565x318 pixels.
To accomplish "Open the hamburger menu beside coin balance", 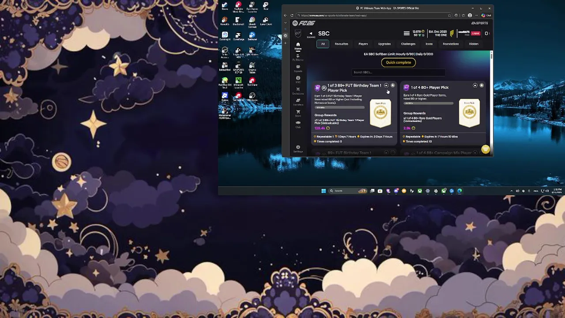I will (x=407, y=33).
